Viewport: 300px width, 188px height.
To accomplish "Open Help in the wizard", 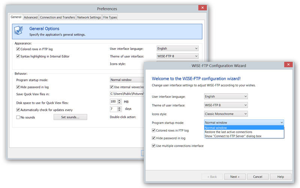I will 280,177.
